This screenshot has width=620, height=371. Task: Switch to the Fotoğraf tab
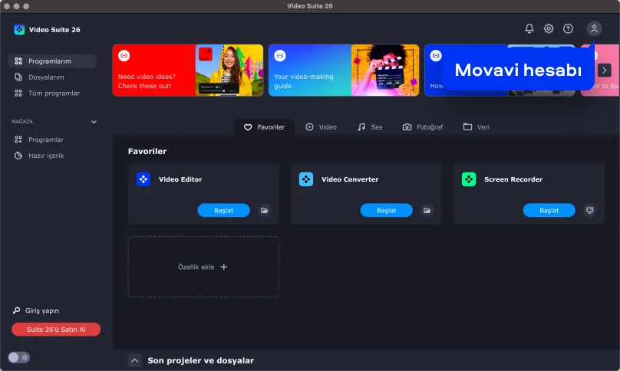[x=423, y=127]
